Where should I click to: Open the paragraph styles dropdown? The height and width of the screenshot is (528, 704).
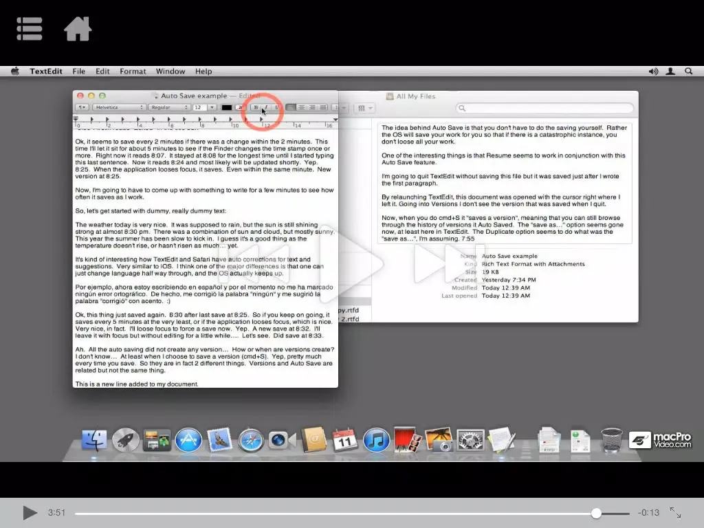click(82, 107)
